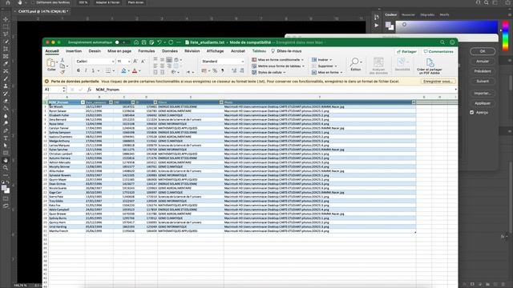The width and height of the screenshot is (513, 288).
Task: Click the Photoshop hue spectrum slider
Action: (x=506, y=36)
